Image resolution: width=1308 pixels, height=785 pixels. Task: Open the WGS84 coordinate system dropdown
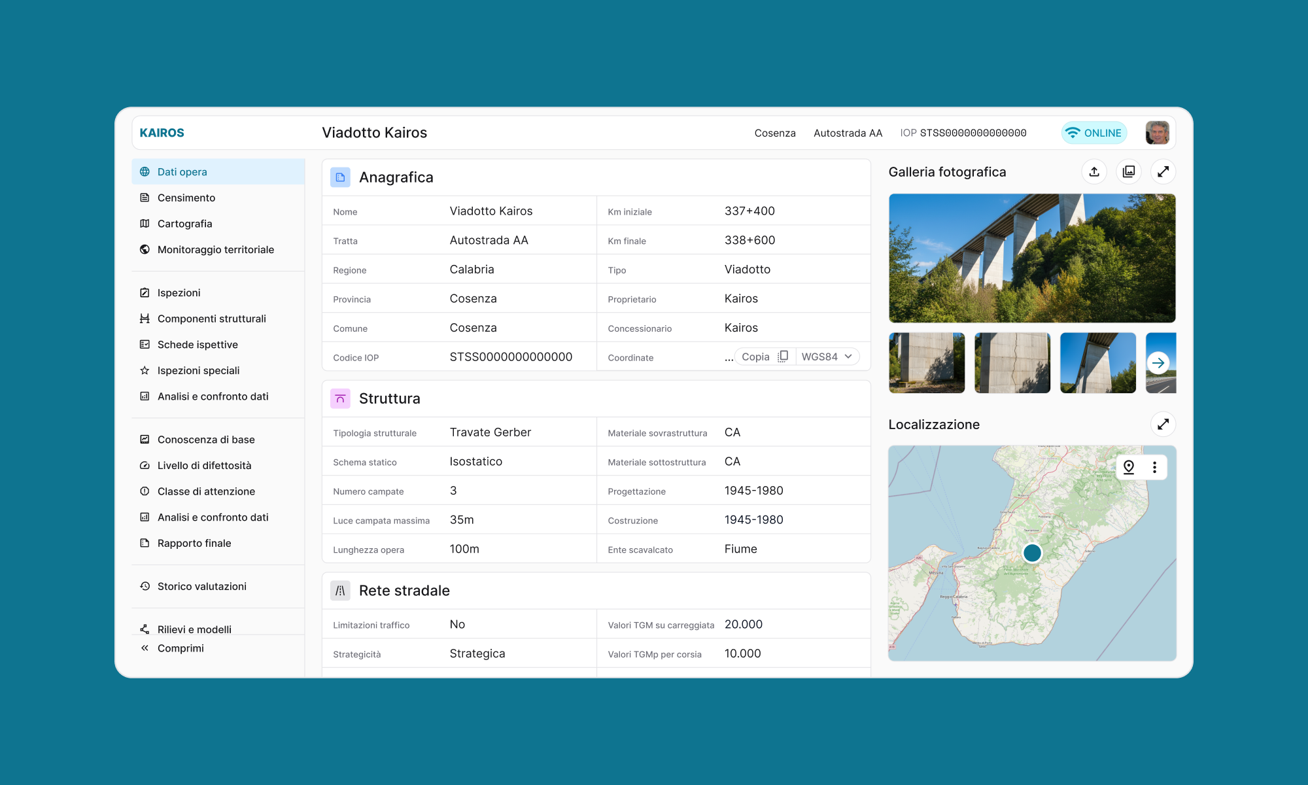coord(827,357)
